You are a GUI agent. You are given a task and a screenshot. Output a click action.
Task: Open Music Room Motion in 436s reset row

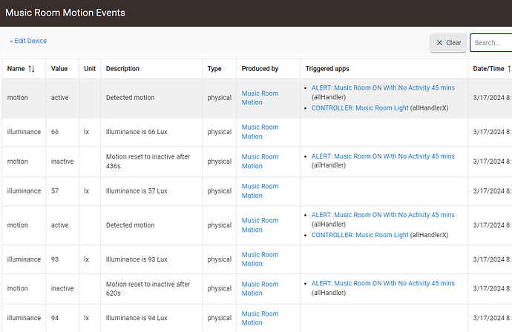point(260,162)
